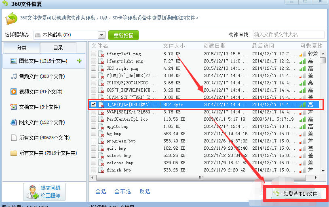Click the green arrow beside 图像文件
This screenshot has width=329, height=207.
click(x=79, y=61)
